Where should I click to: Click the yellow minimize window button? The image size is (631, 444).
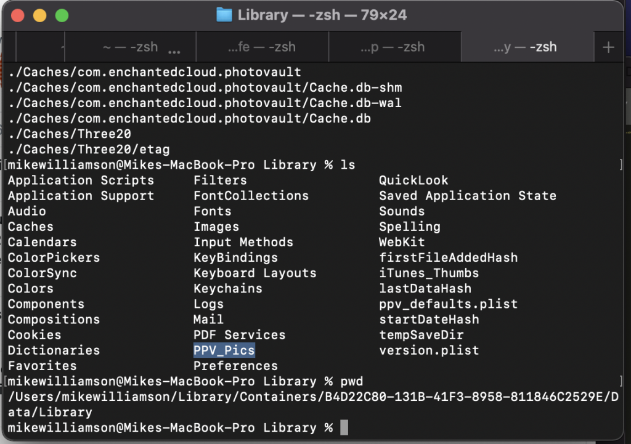pos(39,15)
